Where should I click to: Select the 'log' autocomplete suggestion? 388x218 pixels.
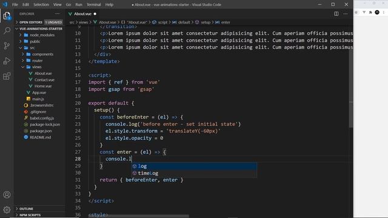click(x=194, y=166)
